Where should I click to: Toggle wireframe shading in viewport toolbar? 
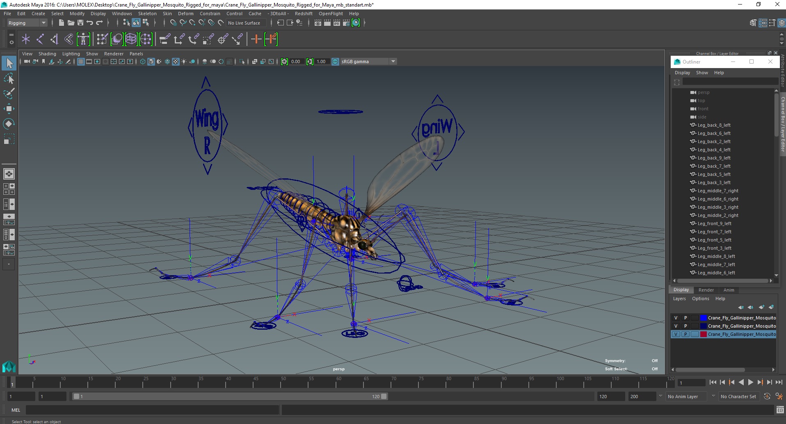143,62
